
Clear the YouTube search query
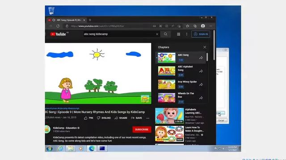click(157, 34)
